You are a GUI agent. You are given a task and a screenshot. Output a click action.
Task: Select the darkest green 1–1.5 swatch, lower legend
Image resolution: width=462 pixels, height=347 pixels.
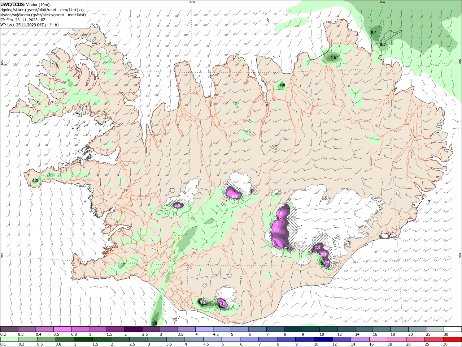[x=83, y=339]
